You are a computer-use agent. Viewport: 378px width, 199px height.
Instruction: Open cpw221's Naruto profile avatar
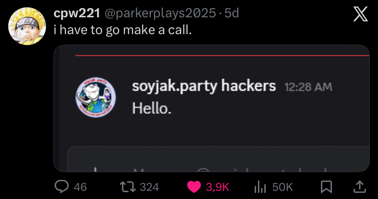[26, 26]
